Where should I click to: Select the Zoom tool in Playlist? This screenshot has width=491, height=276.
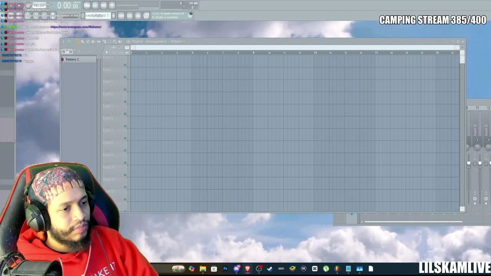pyautogui.click(x=115, y=41)
